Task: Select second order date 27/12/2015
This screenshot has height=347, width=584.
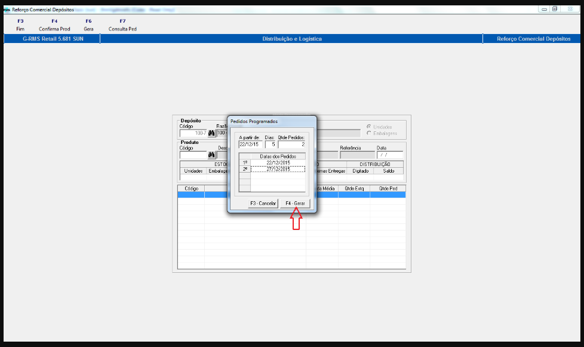Action: (278, 169)
